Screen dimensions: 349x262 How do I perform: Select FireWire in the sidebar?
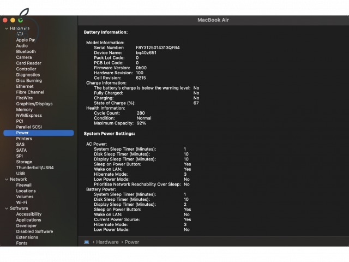coord(24,98)
